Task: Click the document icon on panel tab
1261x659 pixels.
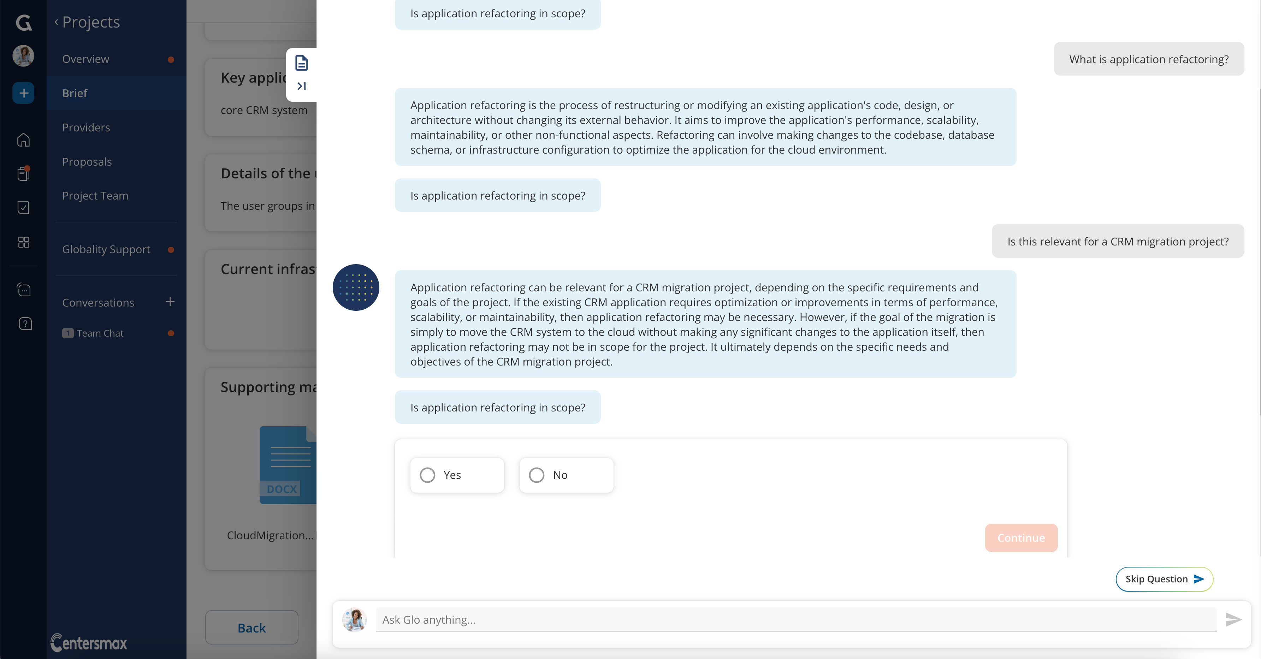Action: (302, 63)
